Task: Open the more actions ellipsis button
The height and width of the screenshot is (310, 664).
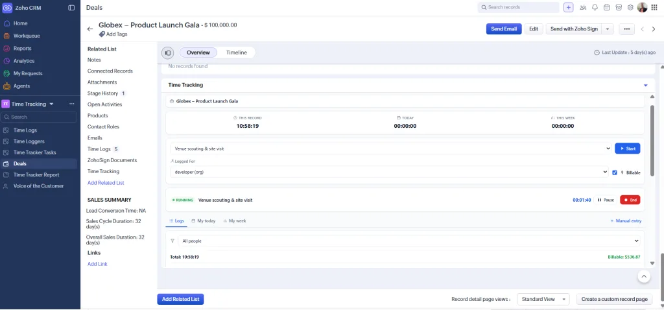Action: [627, 29]
